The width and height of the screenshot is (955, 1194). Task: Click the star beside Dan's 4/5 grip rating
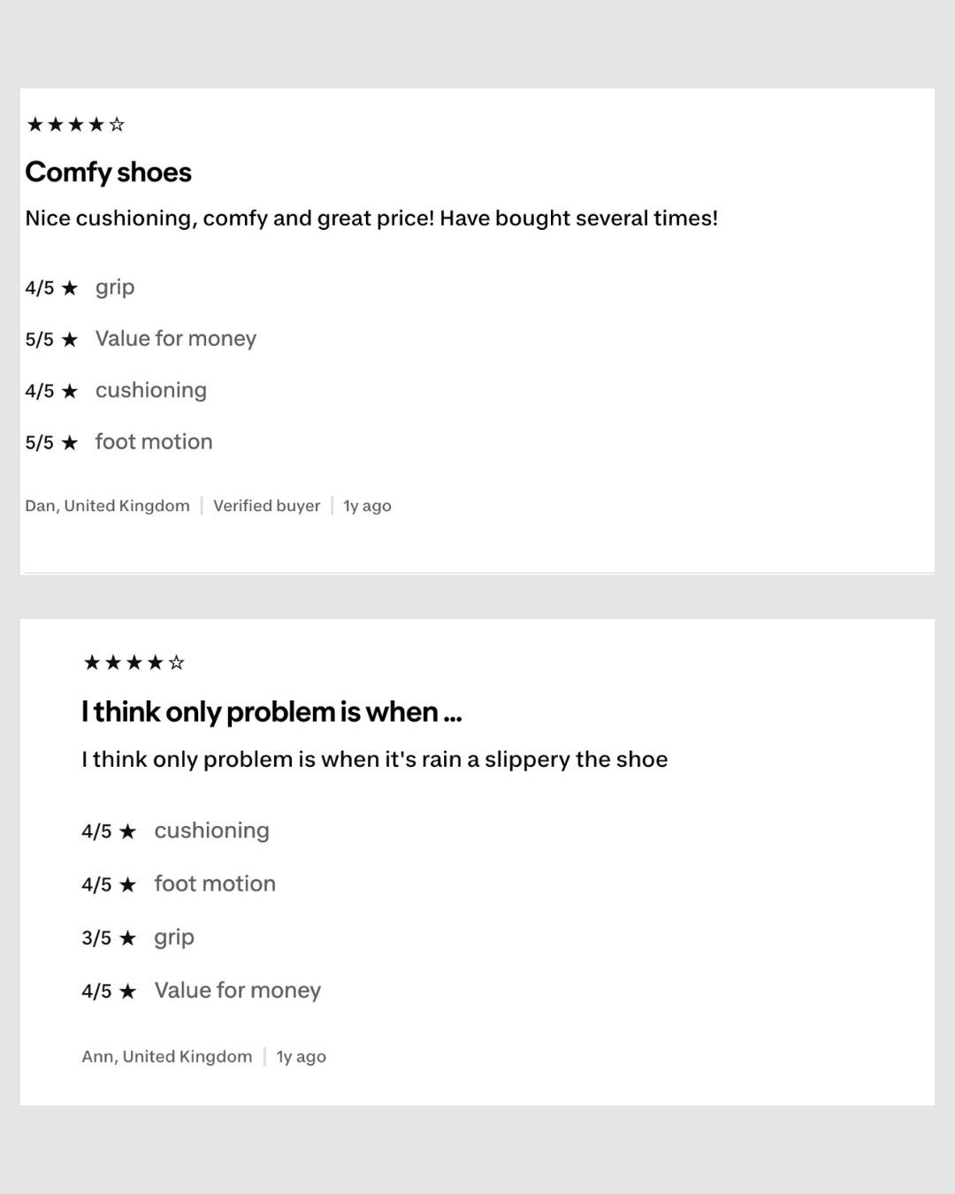[x=70, y=288]
